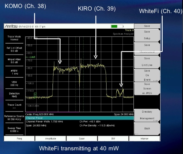Open the Span bottom menu tab
183x154 pixels.
(82, 138)
